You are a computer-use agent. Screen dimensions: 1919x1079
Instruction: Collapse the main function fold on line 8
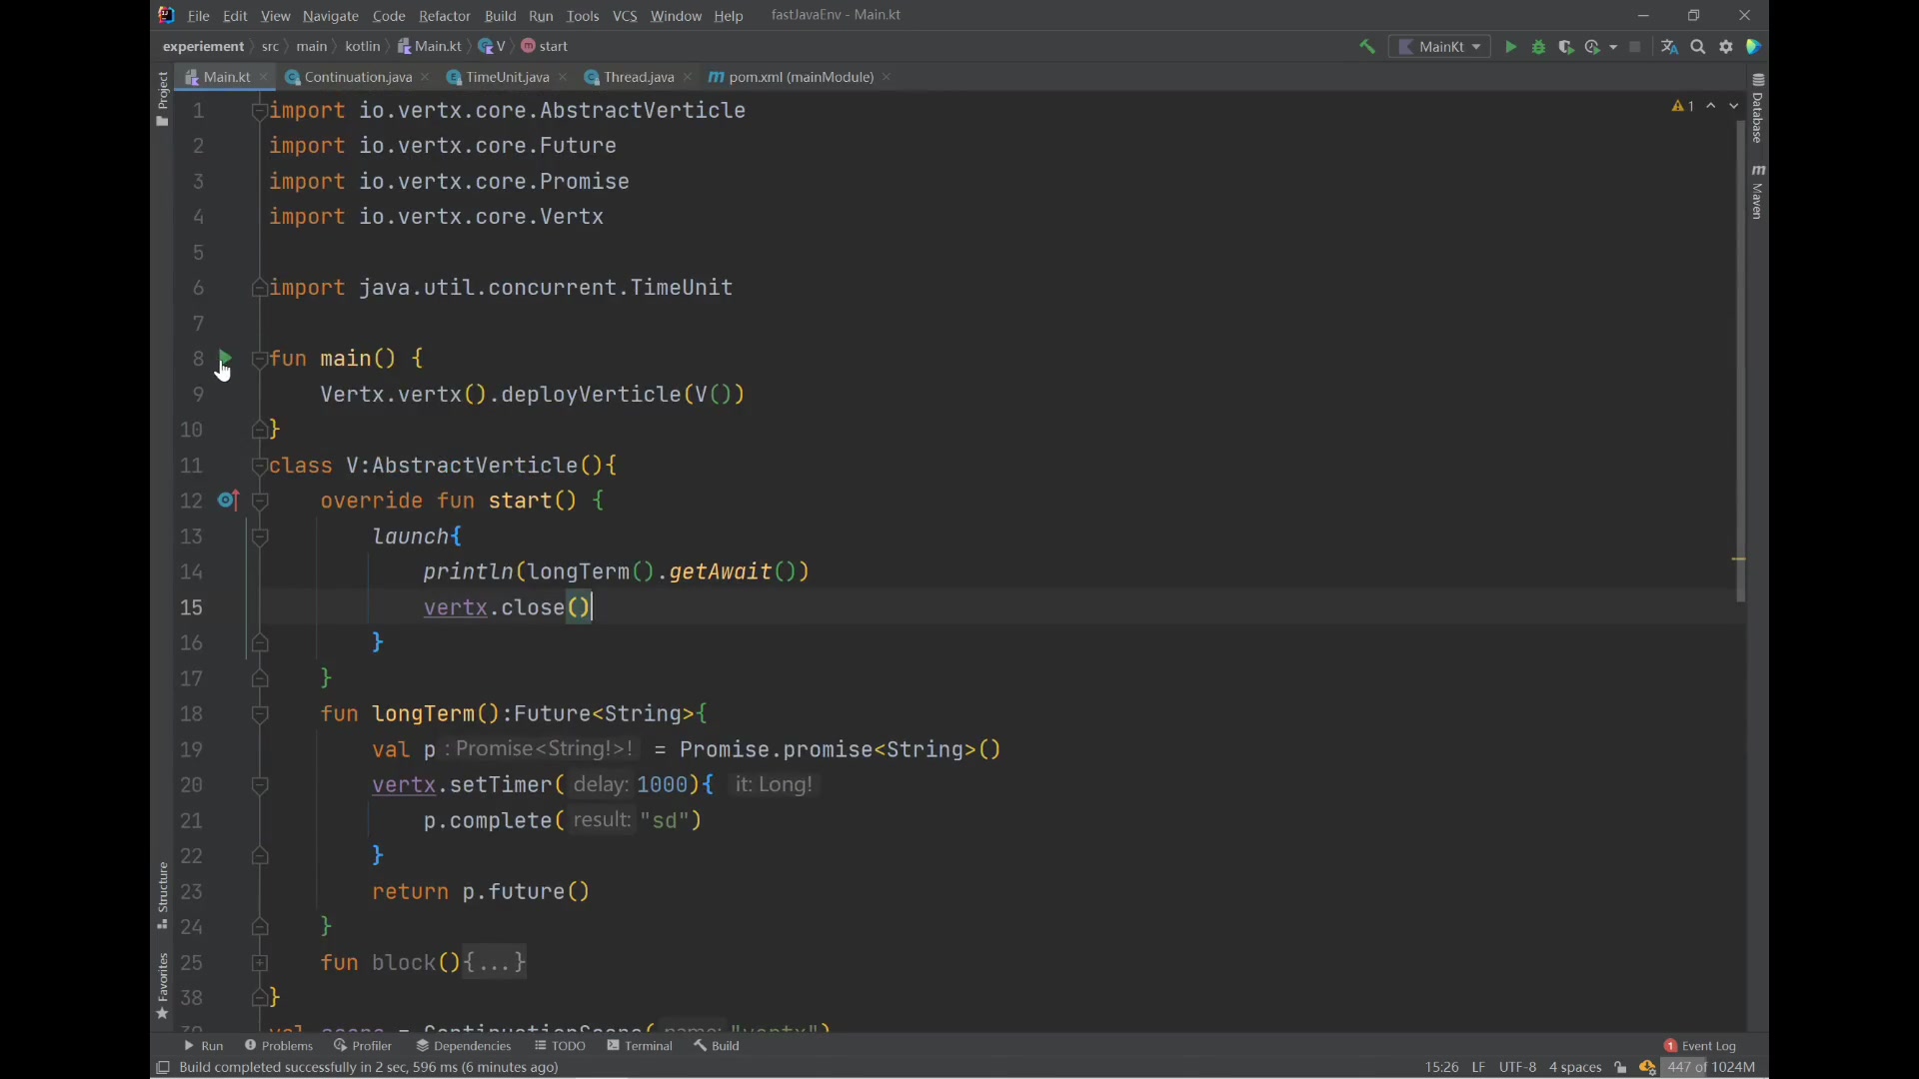pos(260,359)
